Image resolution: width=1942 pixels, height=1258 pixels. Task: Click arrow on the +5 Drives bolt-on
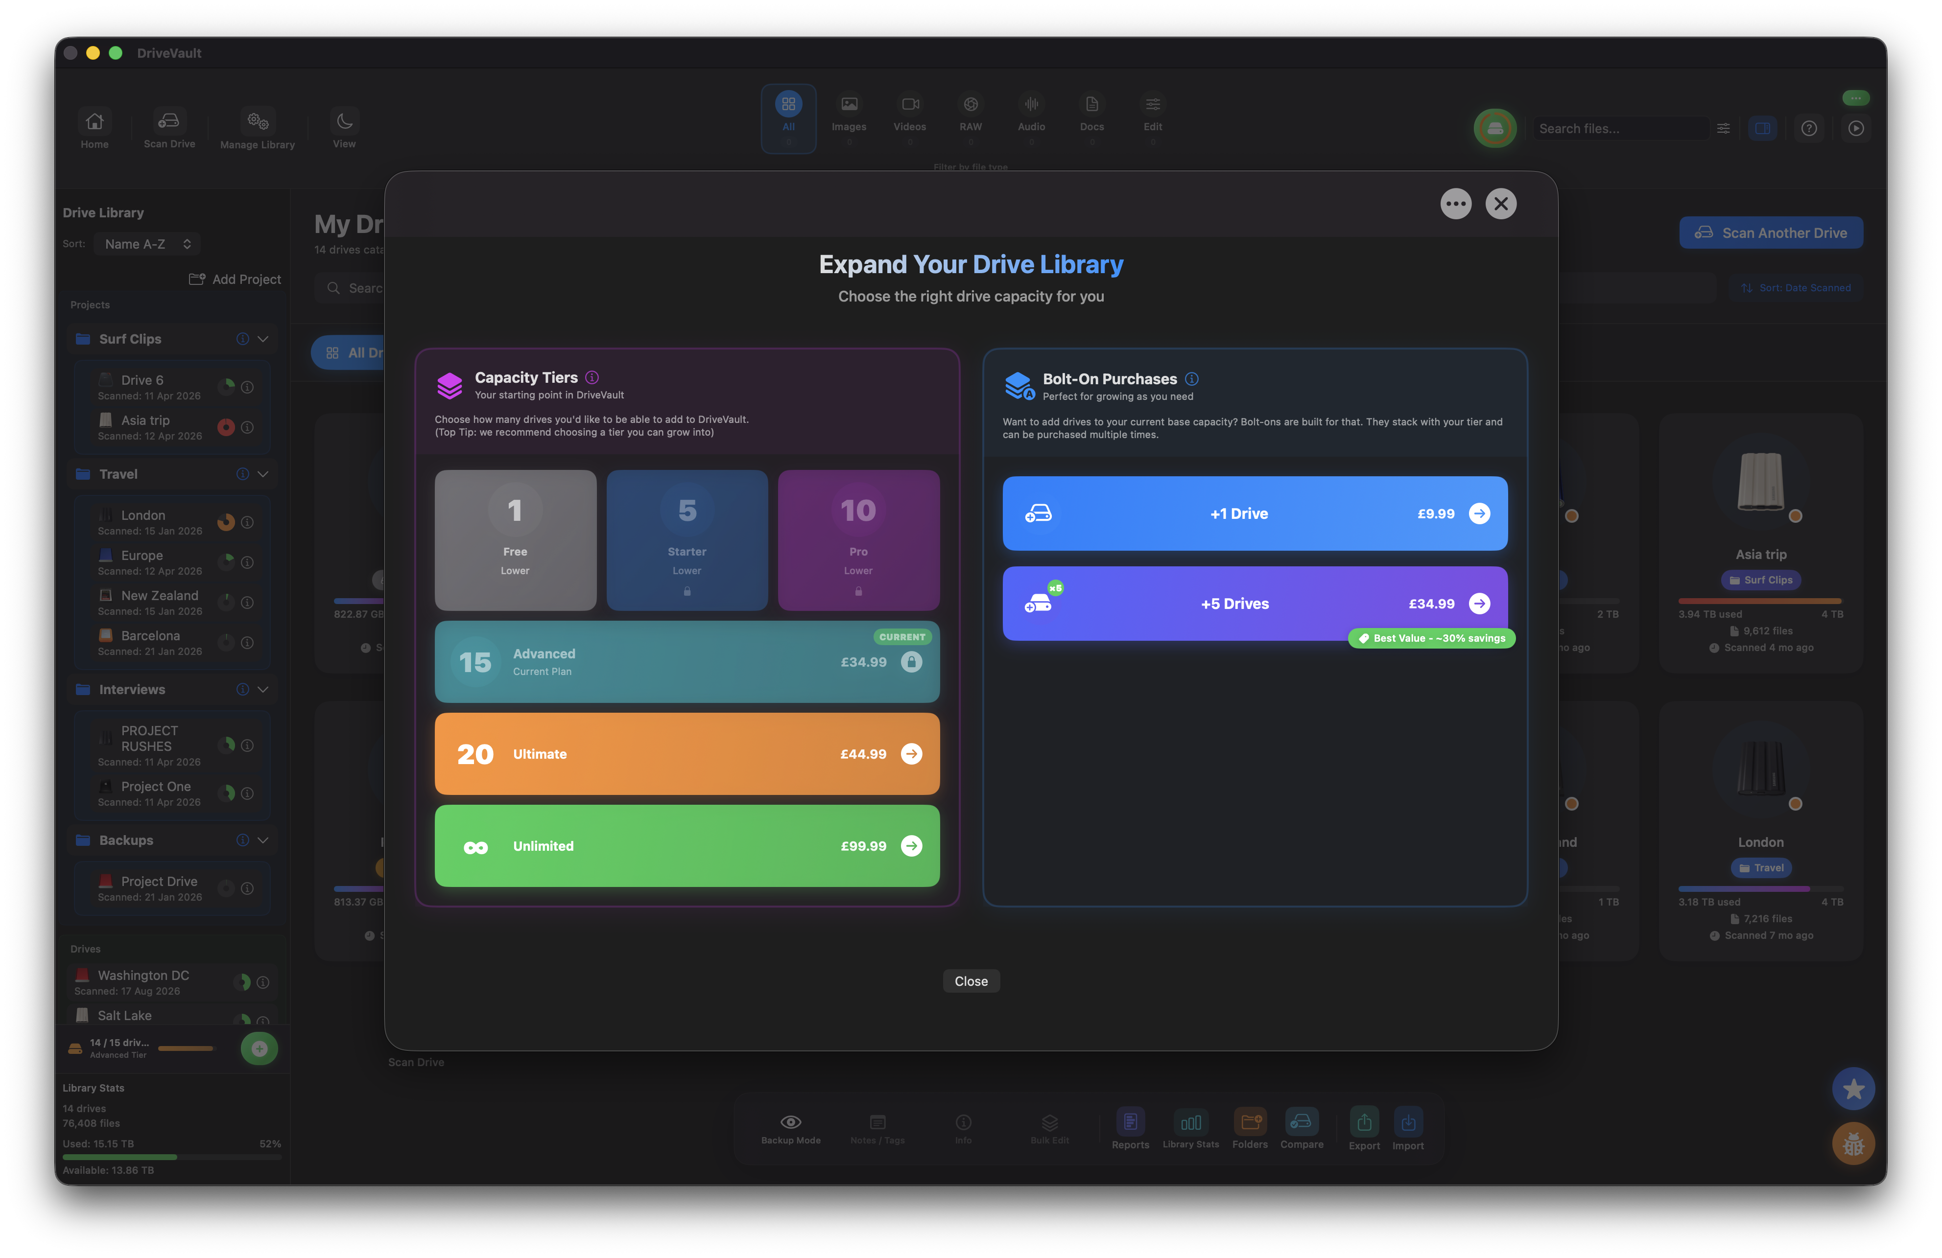(1479, 604)
